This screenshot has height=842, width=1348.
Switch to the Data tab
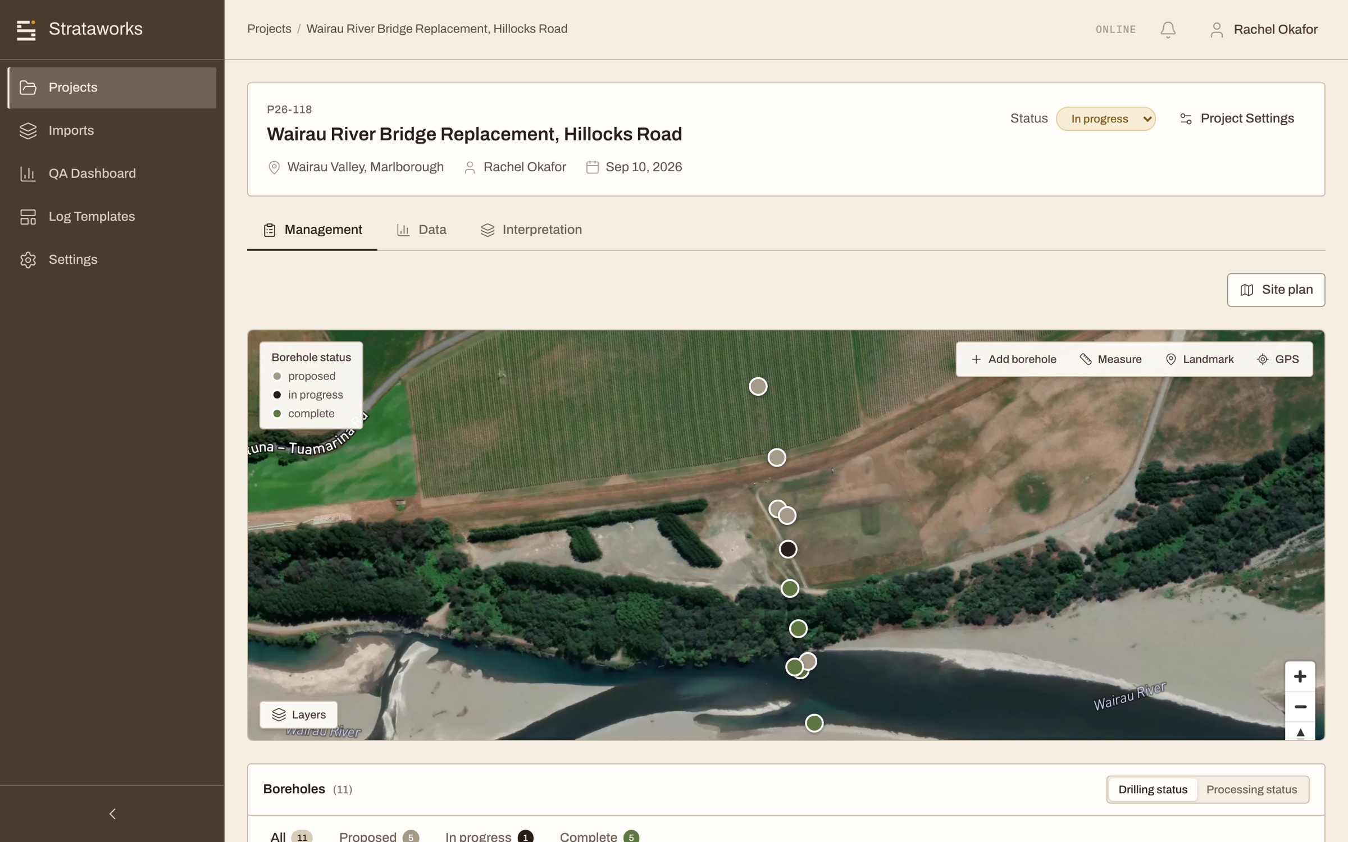click(421, 230)
